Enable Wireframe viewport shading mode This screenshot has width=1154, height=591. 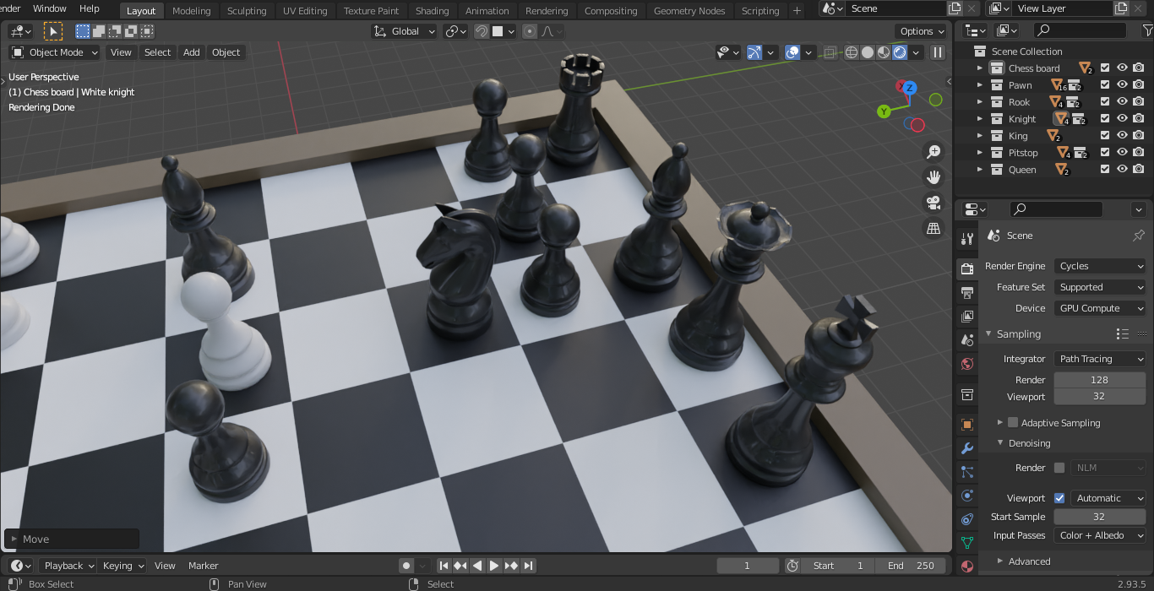pos(852,52)
